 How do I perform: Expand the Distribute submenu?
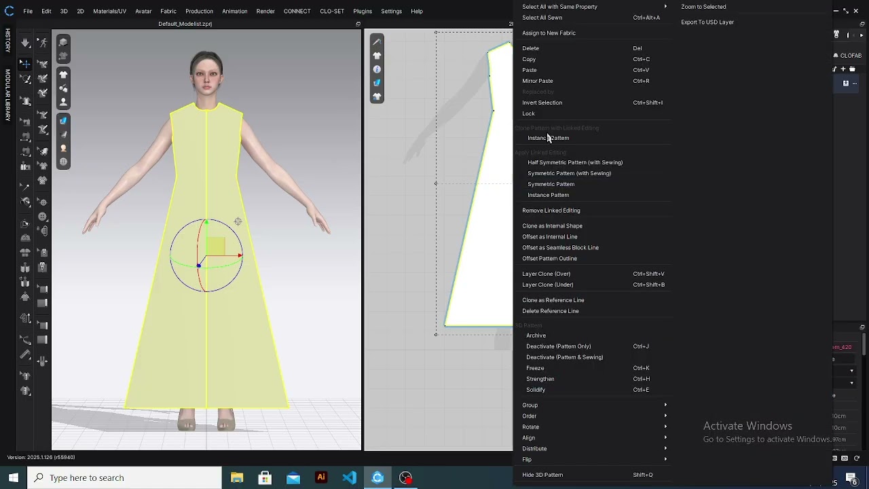(x=593, y=449)
